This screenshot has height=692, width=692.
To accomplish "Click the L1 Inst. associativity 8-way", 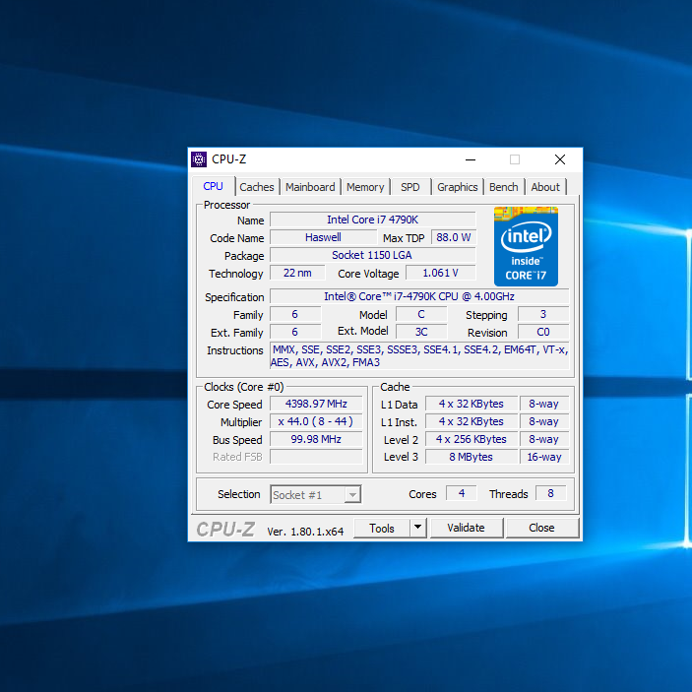I will coord(543,421).
